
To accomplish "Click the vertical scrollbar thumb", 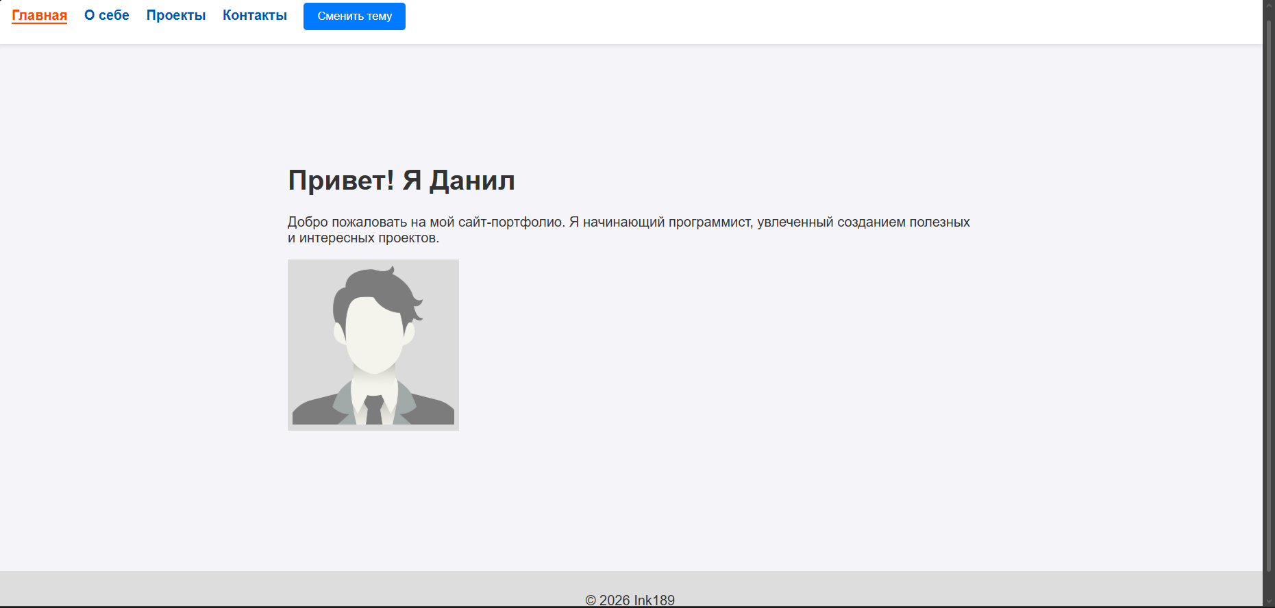I will 1268,294.
